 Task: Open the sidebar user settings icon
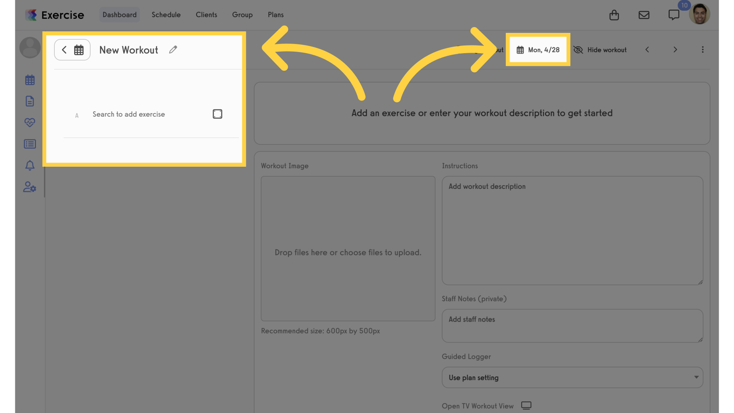pyautogui.click(x=30, y=187)
